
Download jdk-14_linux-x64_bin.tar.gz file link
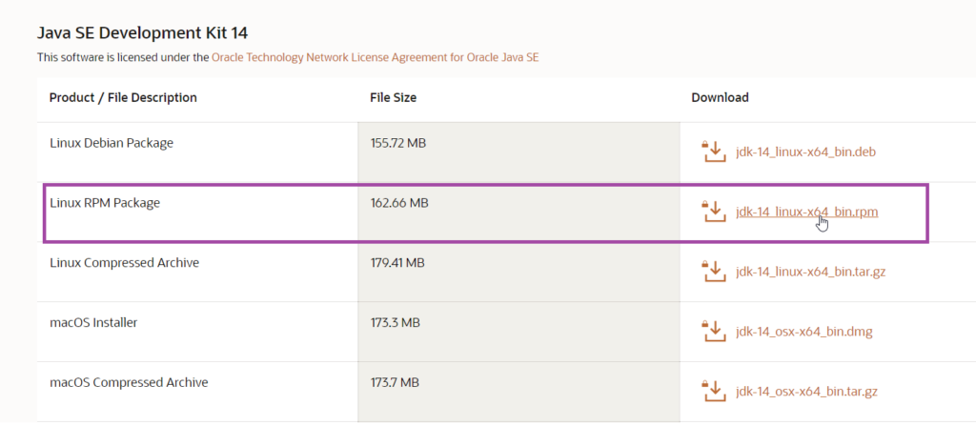[810, 272]
